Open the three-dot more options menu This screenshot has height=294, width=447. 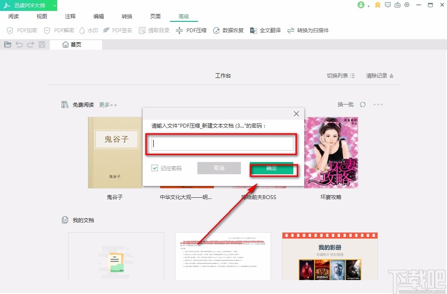pyautogui.click(x=378, y=105)
